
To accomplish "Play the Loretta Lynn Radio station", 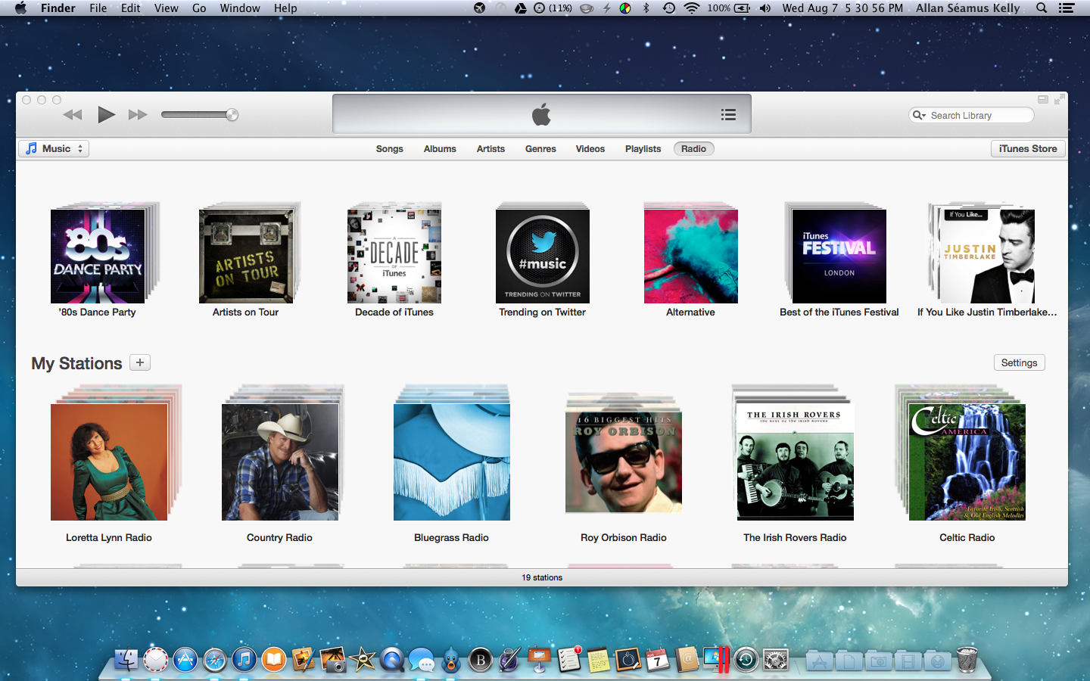I will [x=109, y=462].
